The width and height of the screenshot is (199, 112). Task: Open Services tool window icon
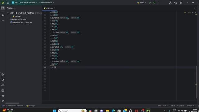(3, 85)
